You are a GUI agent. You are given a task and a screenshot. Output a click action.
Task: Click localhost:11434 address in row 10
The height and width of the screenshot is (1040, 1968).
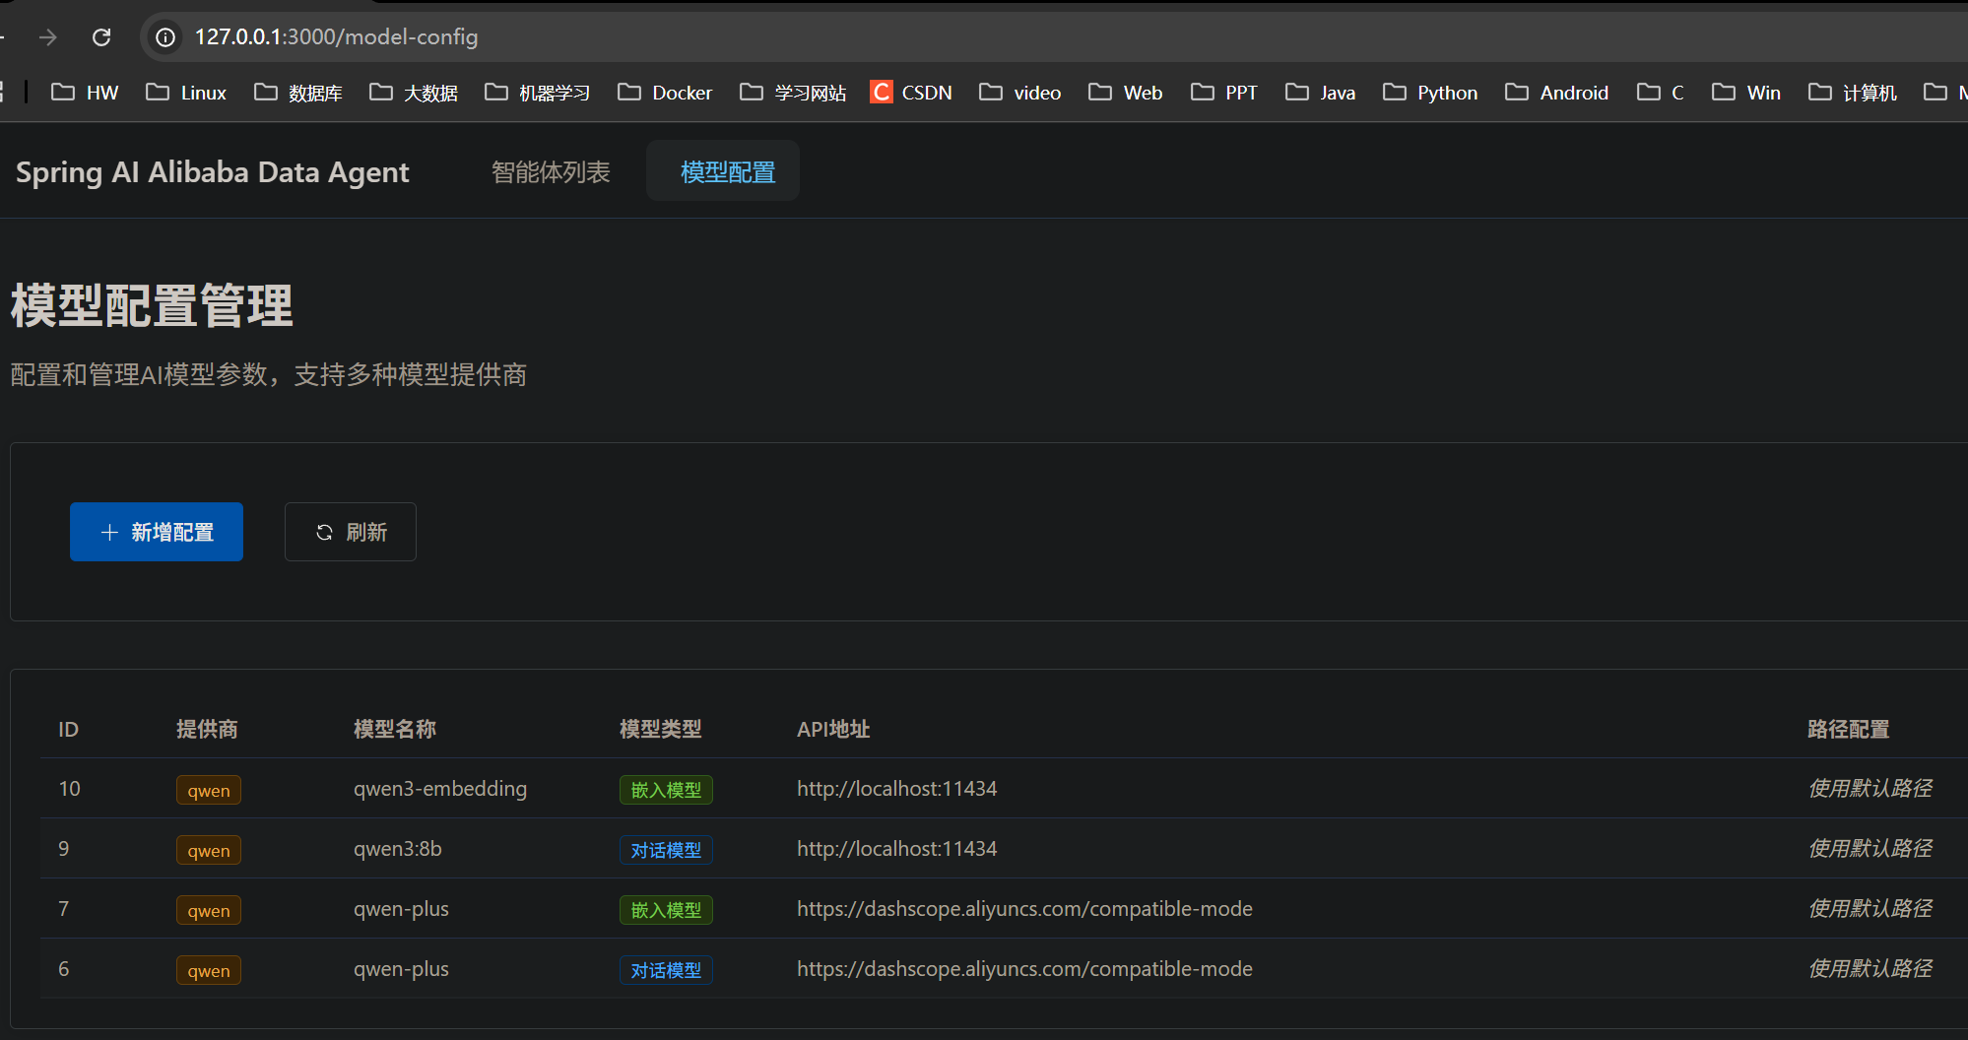[896, 789]
